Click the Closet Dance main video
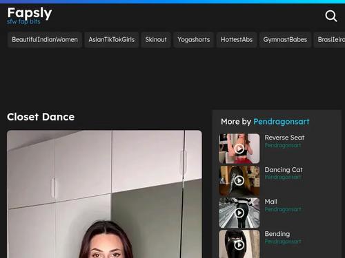This screenshot has height=258, width=345. point(104,194)
